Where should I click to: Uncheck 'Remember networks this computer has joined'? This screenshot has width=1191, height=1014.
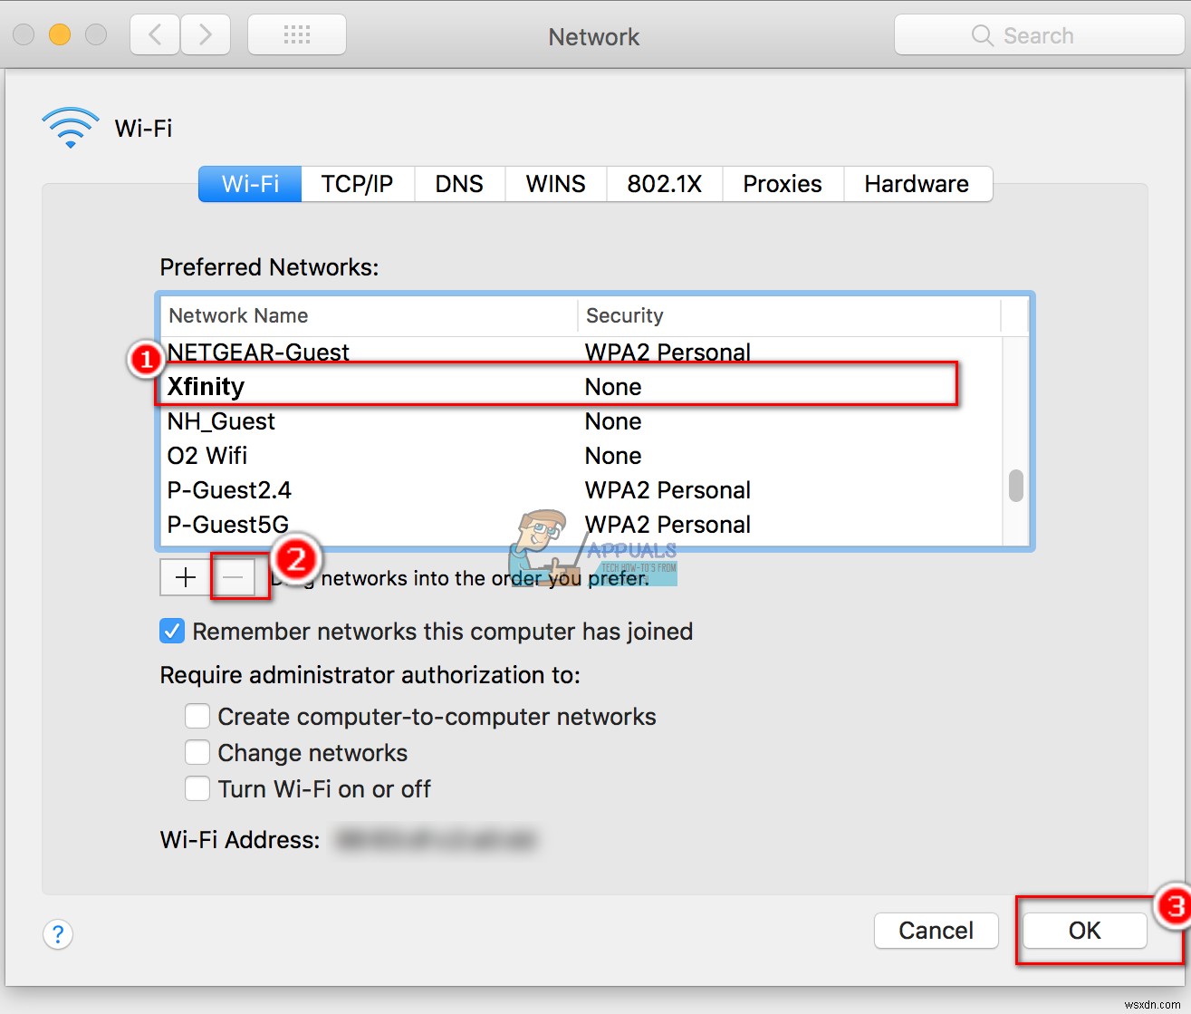[x=172, y=631]
